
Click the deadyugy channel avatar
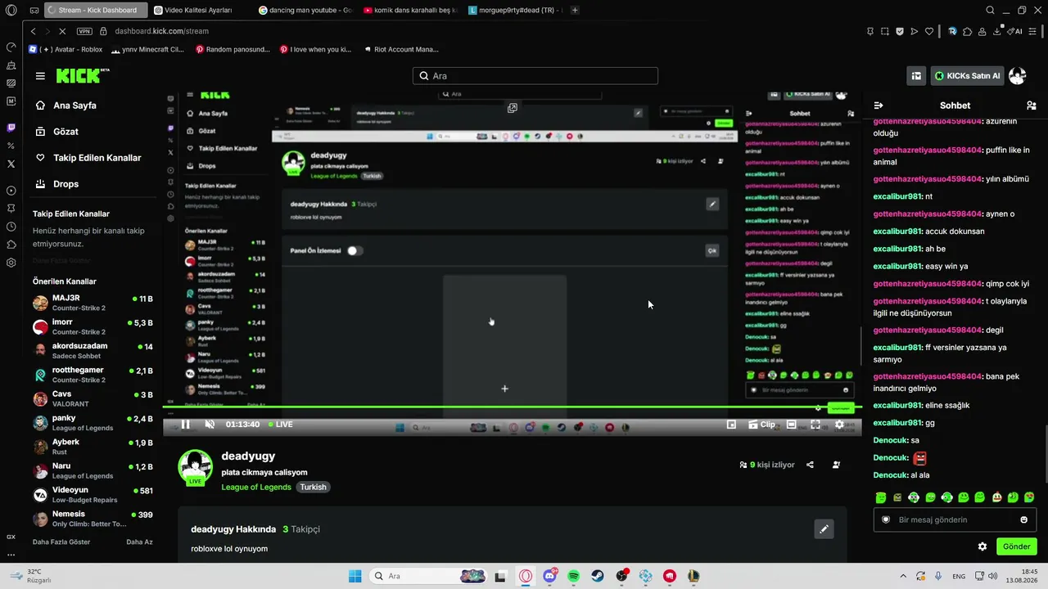(x=196, y=467)
